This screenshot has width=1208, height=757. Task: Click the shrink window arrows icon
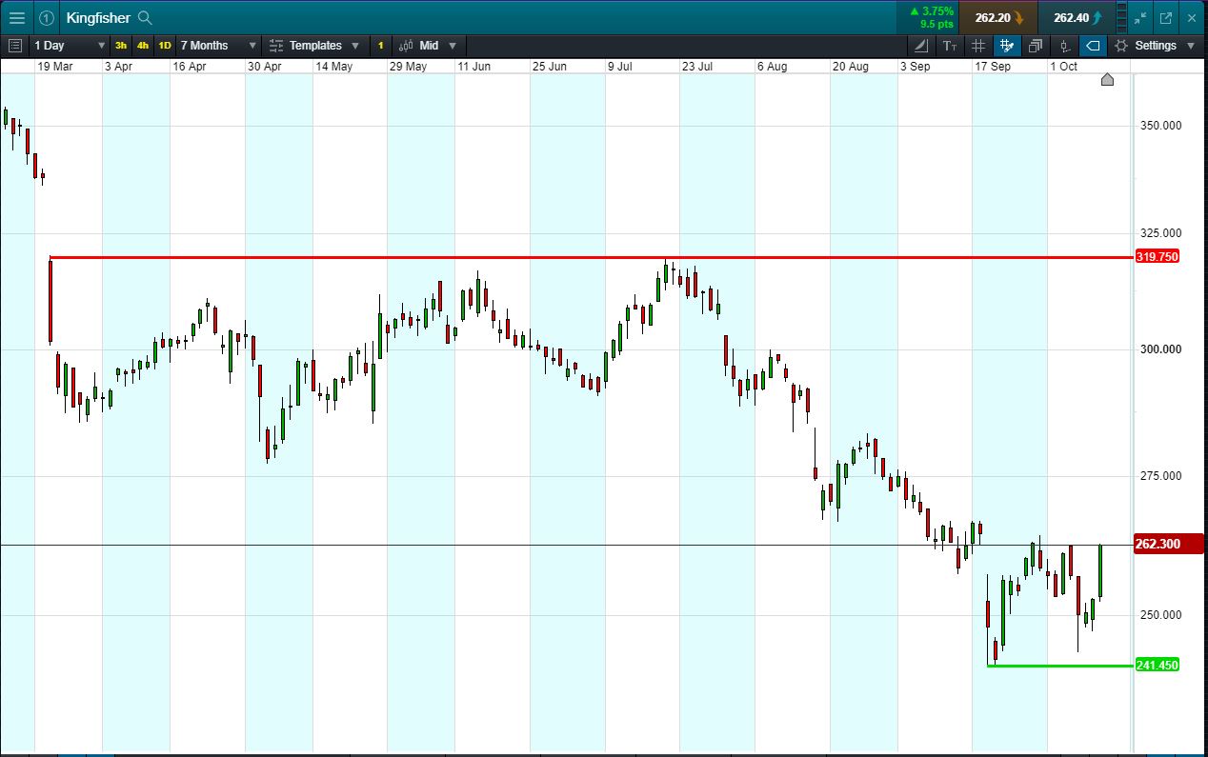point(1141,17)
